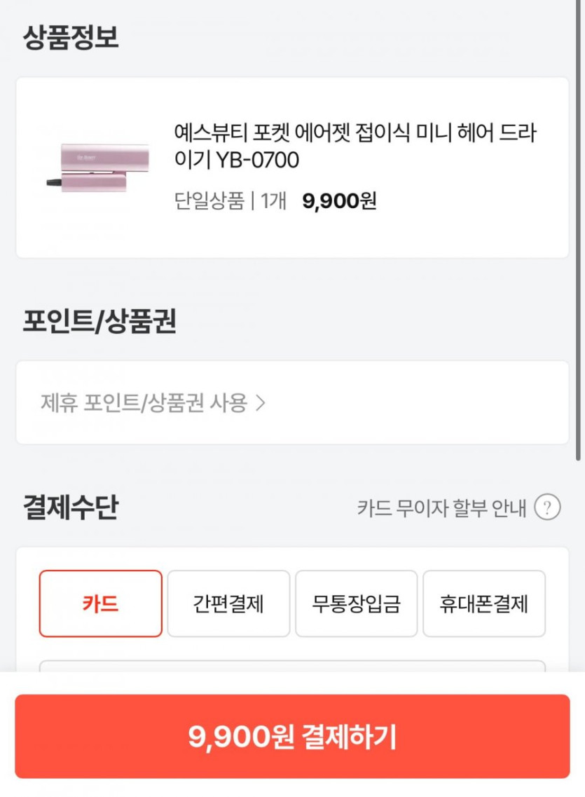The image size is (585, 797).
Task: Open the partially visible card selection box
Action: click(291, 666)
